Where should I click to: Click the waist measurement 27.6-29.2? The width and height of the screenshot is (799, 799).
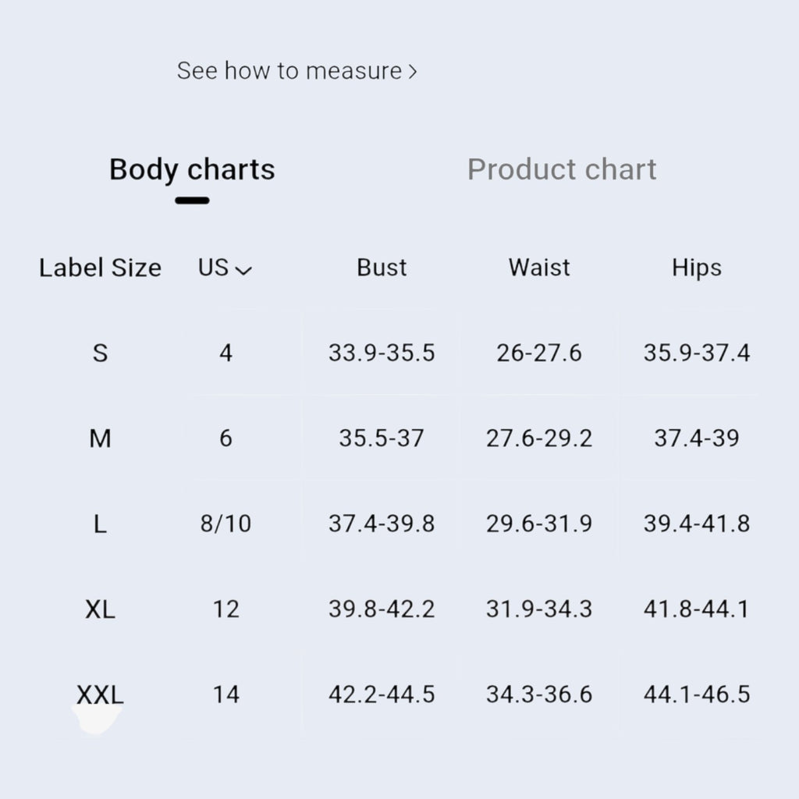tap(539, 439)
